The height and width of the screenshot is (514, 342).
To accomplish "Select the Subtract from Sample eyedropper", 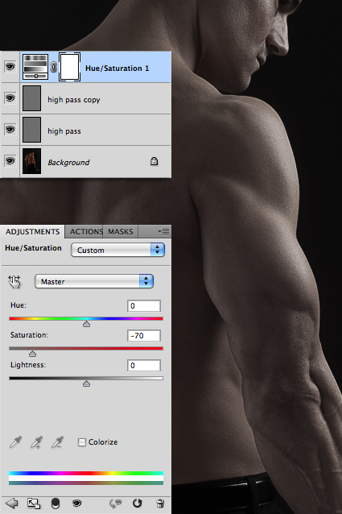I will coord(58,442).
